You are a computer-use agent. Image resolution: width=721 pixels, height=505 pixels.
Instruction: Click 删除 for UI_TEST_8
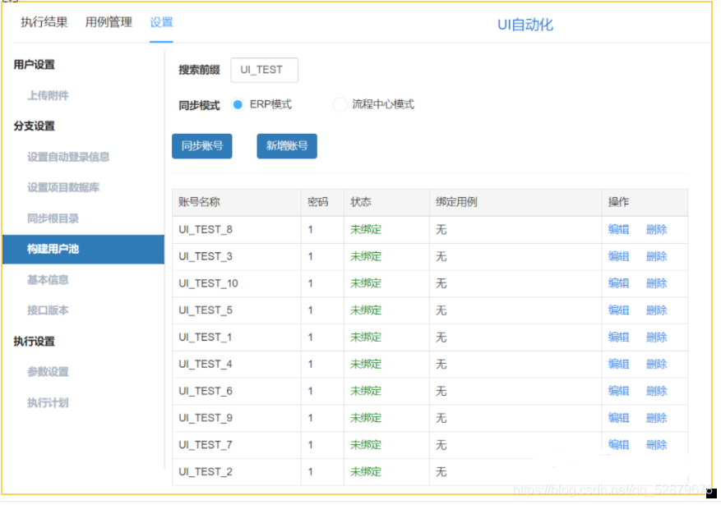pos(657,230)
